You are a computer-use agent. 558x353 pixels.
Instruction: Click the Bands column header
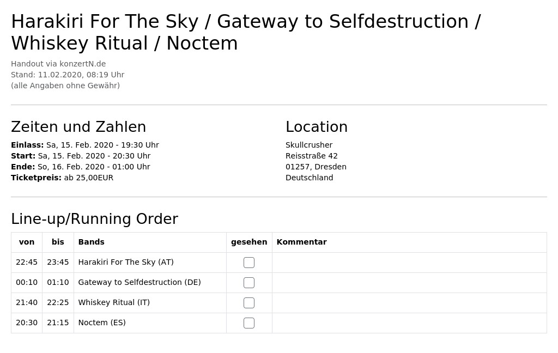click(x=92, y=242)
